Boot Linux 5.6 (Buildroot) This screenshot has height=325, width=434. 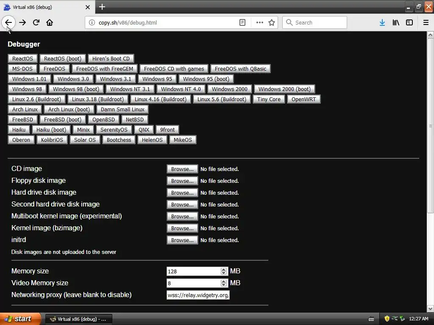[x=222, y=99]
